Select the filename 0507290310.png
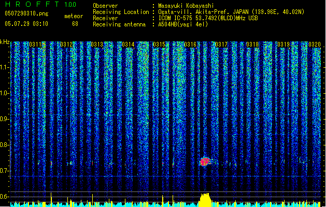326x207 pixels. point(26,13)
